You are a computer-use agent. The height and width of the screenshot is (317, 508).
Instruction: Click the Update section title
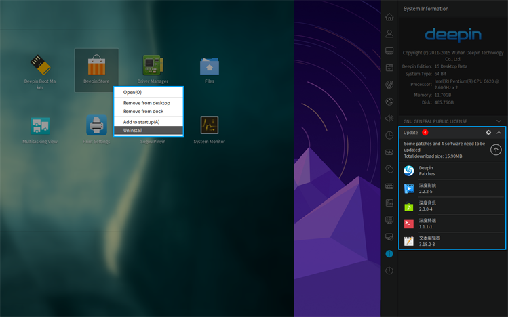coord(410,133)
